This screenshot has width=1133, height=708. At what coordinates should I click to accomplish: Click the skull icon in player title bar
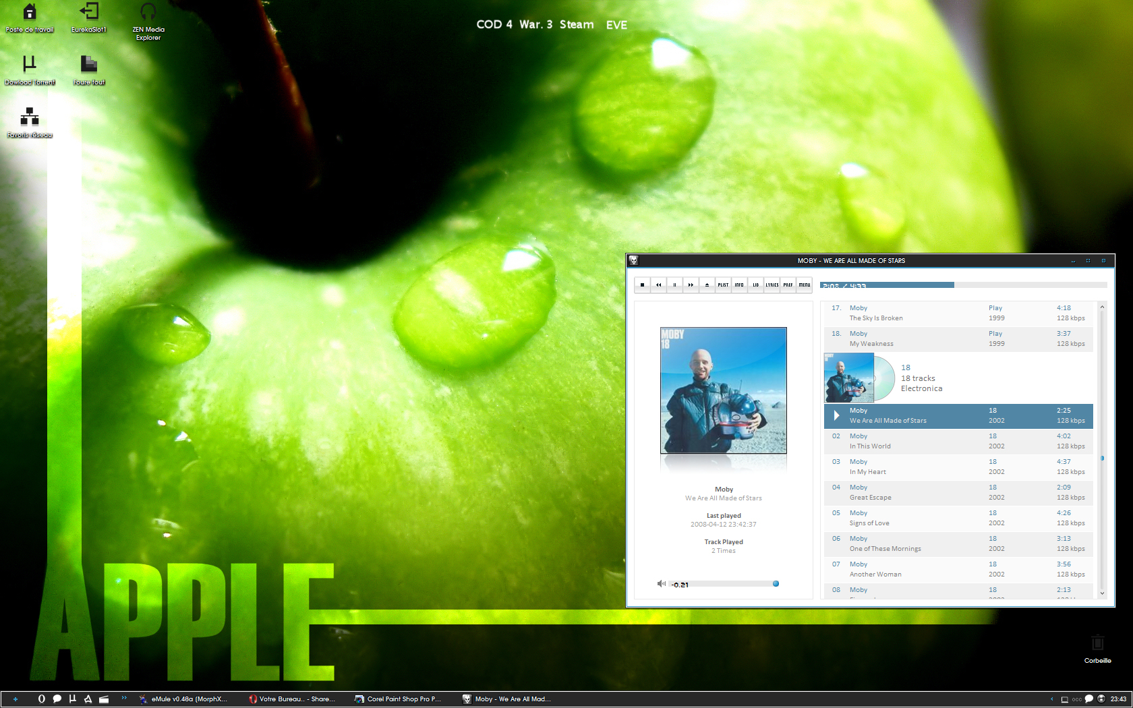tap(633, 260)
